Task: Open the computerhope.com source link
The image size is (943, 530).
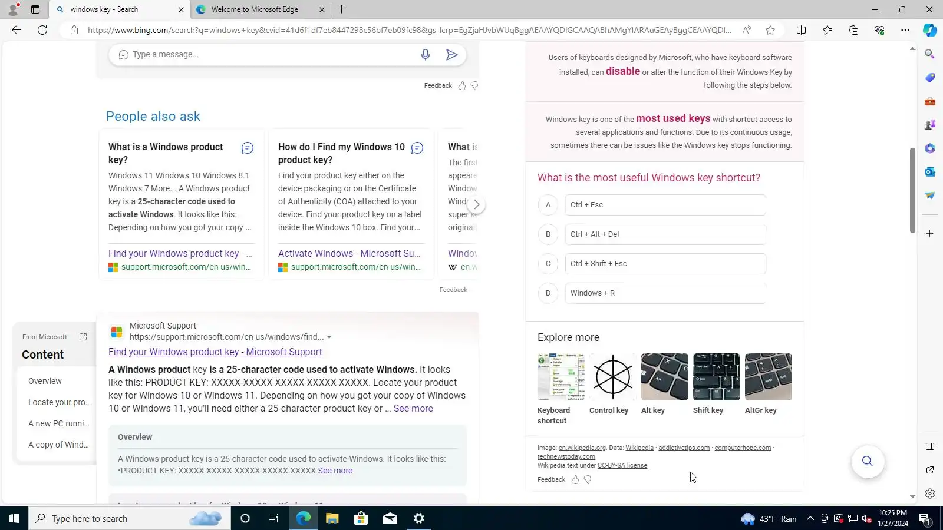Action: [743, 448]
